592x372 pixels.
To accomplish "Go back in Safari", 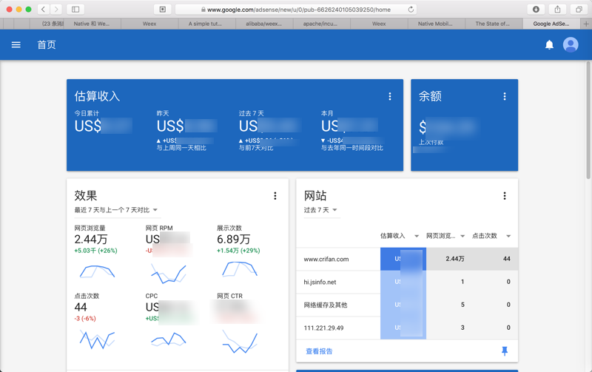I will (x=44, y=10).
